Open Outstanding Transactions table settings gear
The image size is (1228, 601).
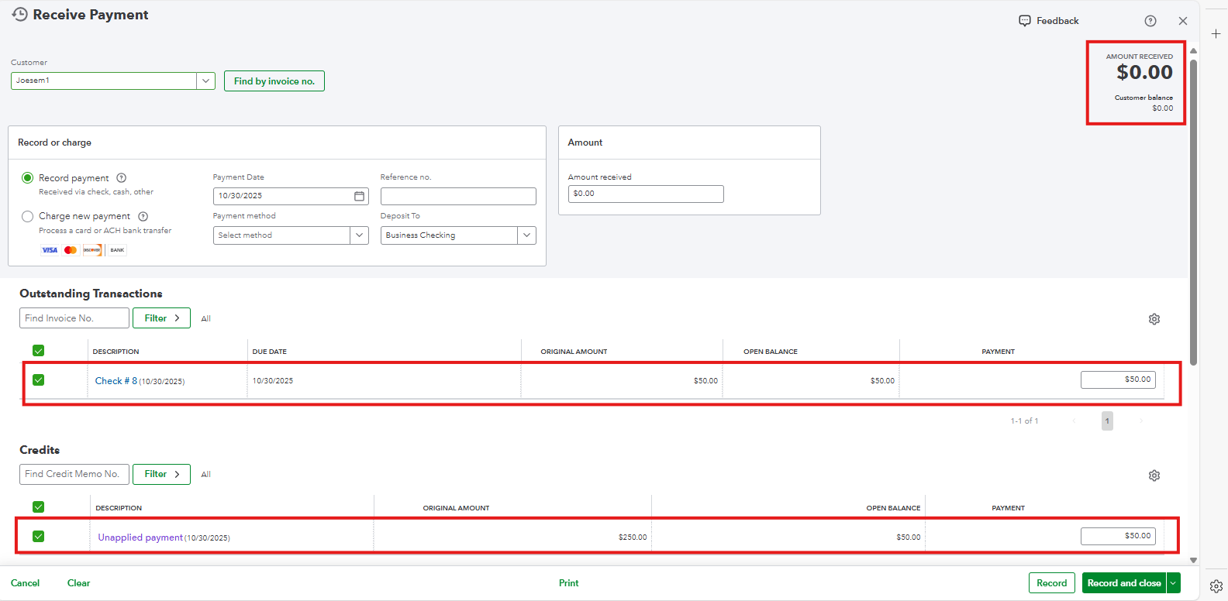point(1154,319)
